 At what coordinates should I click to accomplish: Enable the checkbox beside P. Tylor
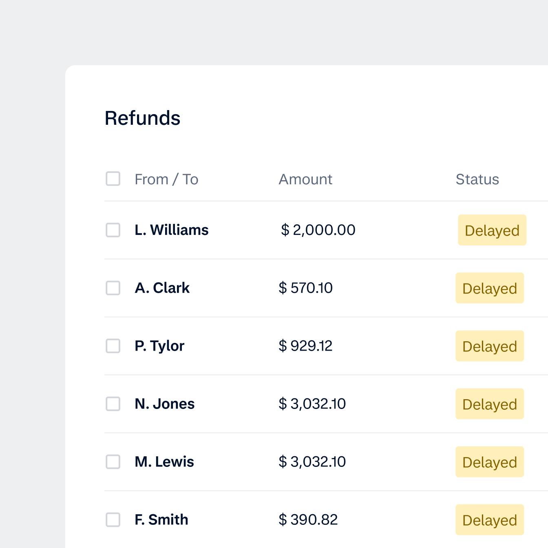113,346
